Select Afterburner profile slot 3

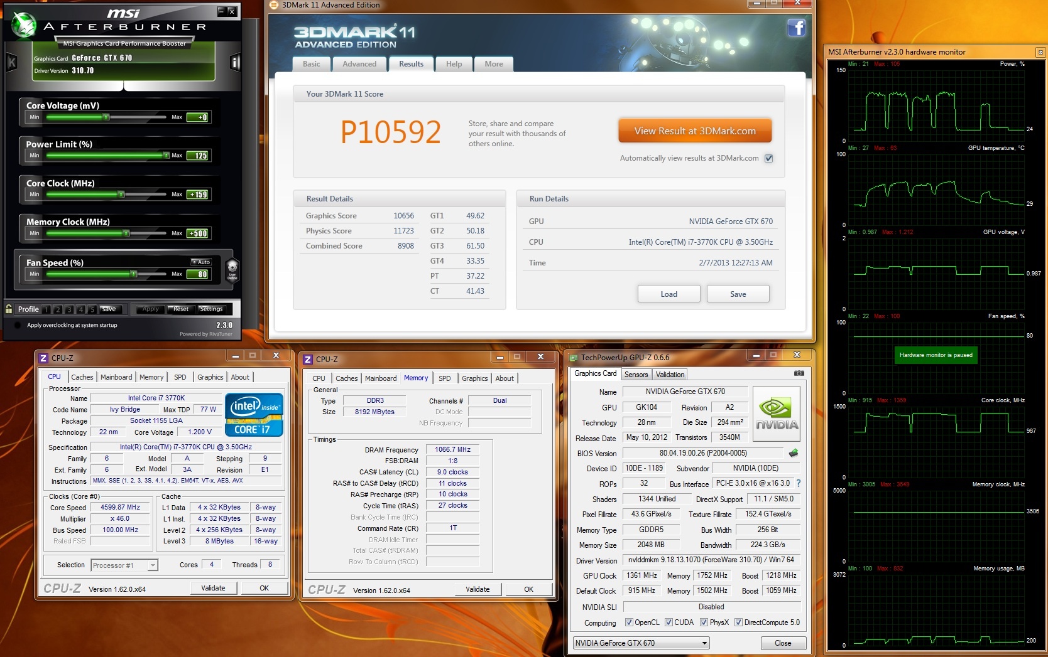(69, 309)
